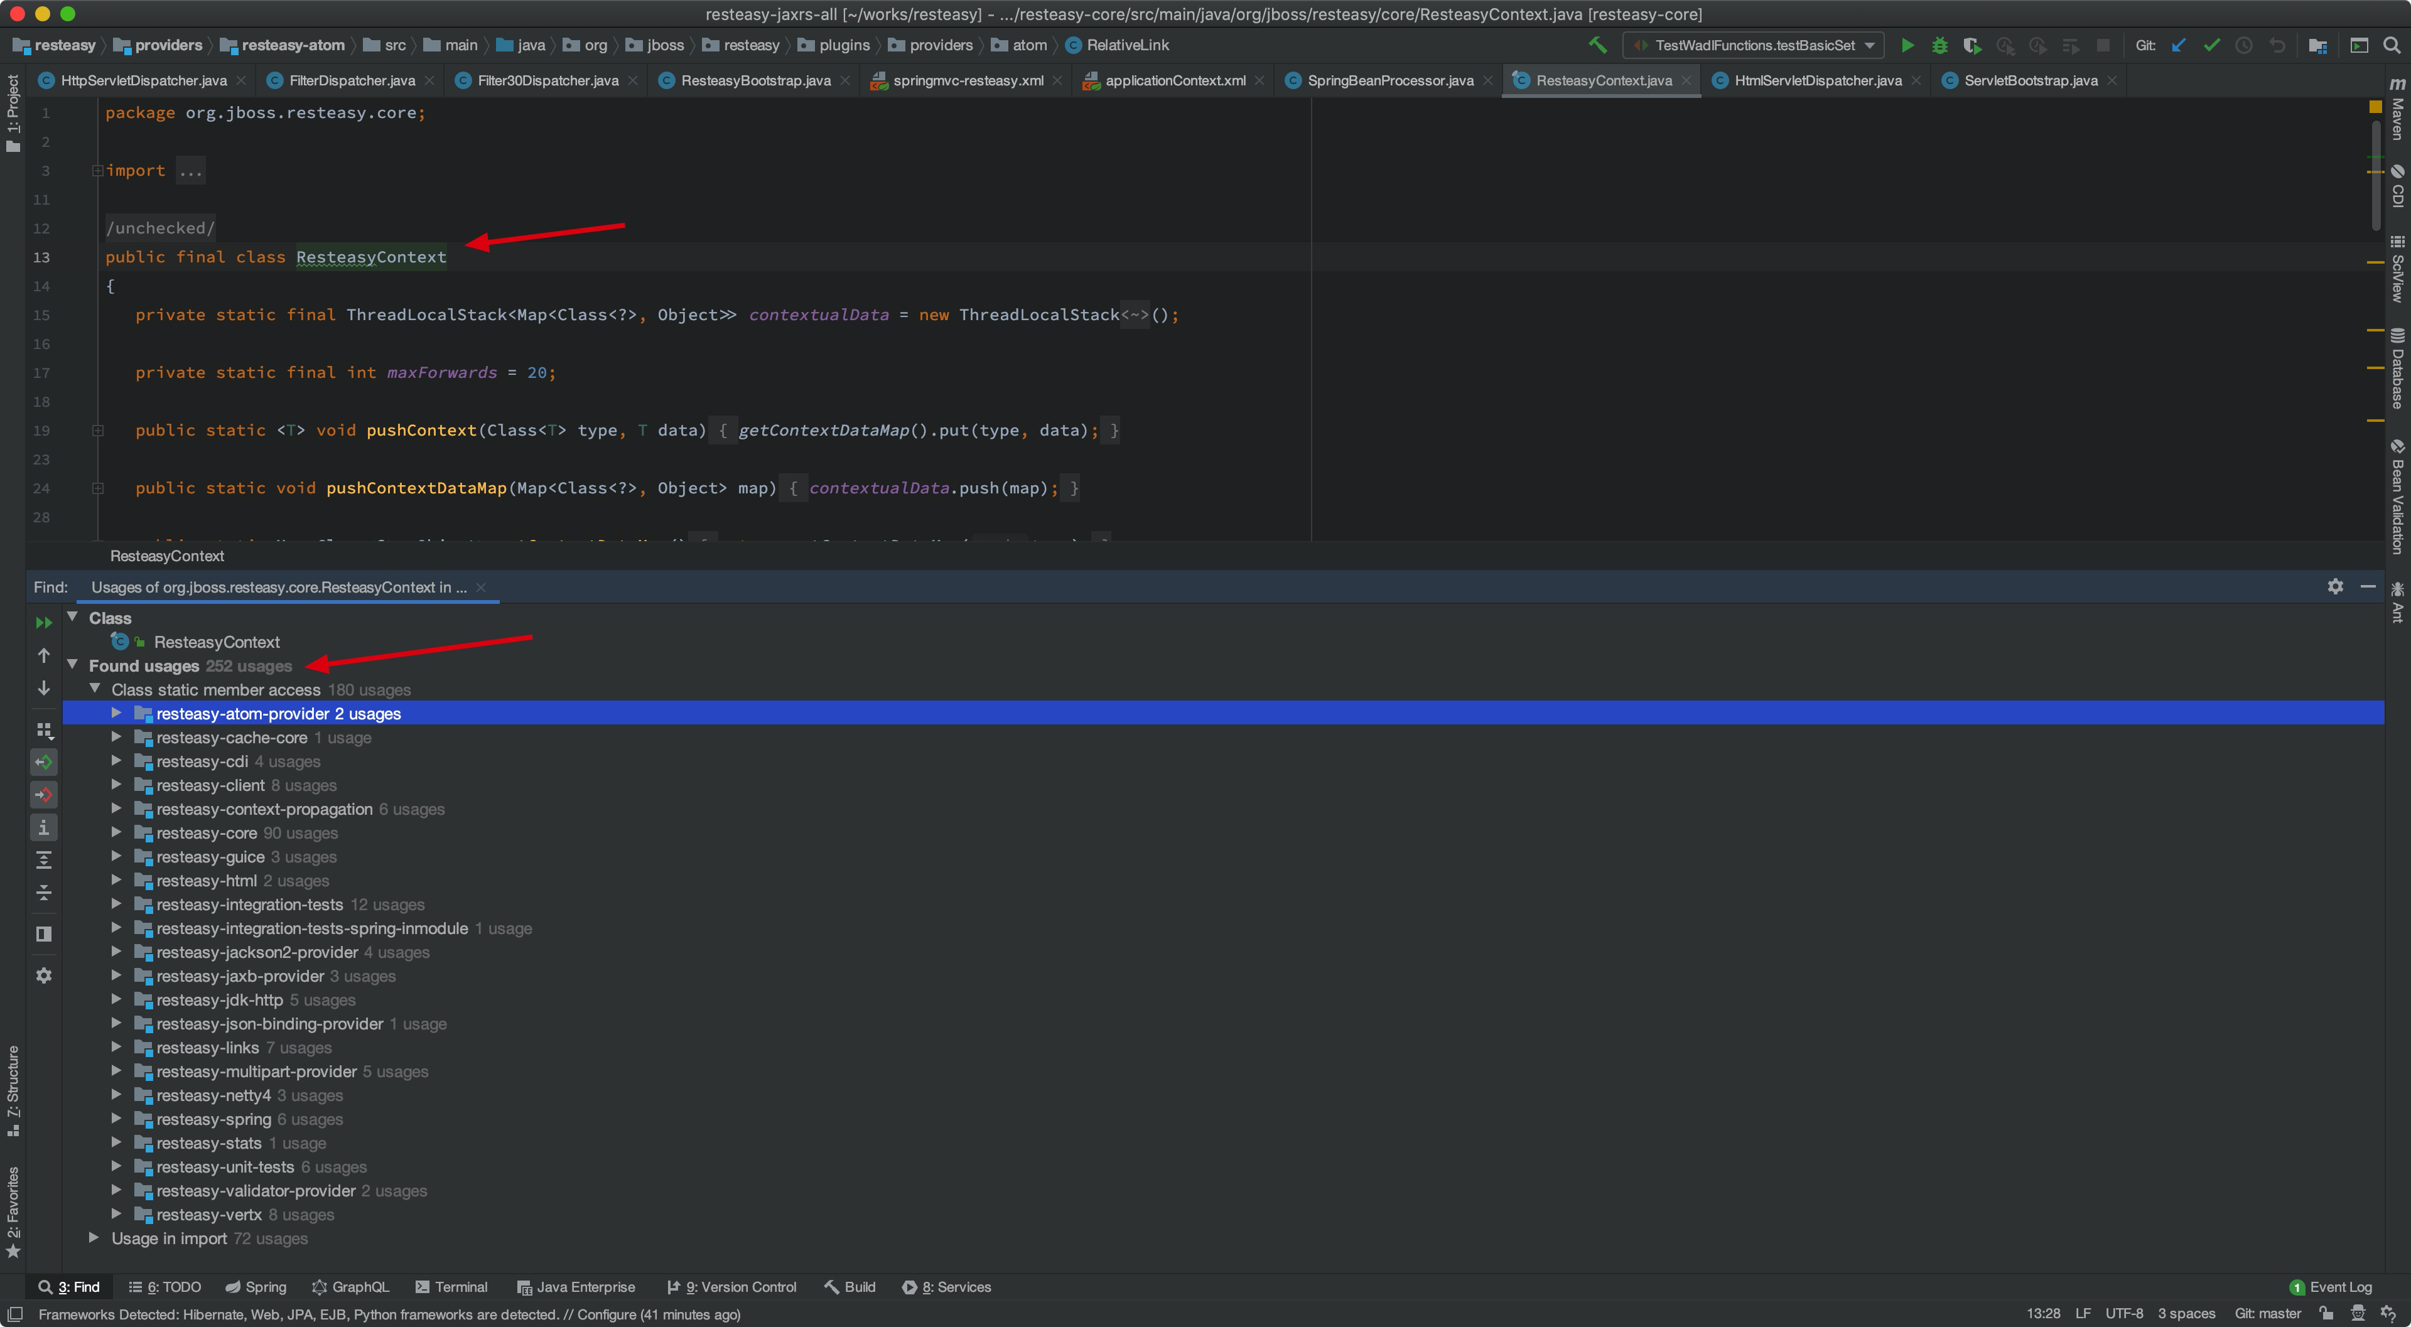Click Git commit green checkmark icon

pyautogui.click(x=2211, y=45)
